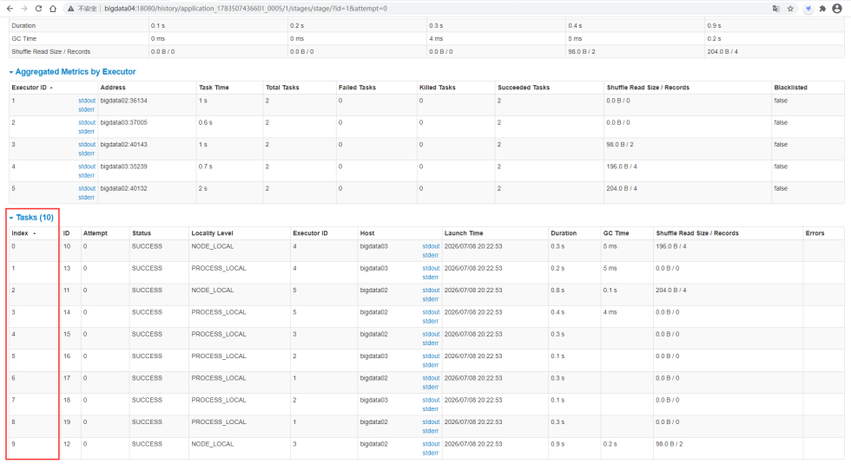This screenshot has height=464, width=851.
Task: Collapse the Tasks (10) section
Action: pos(34,217)
